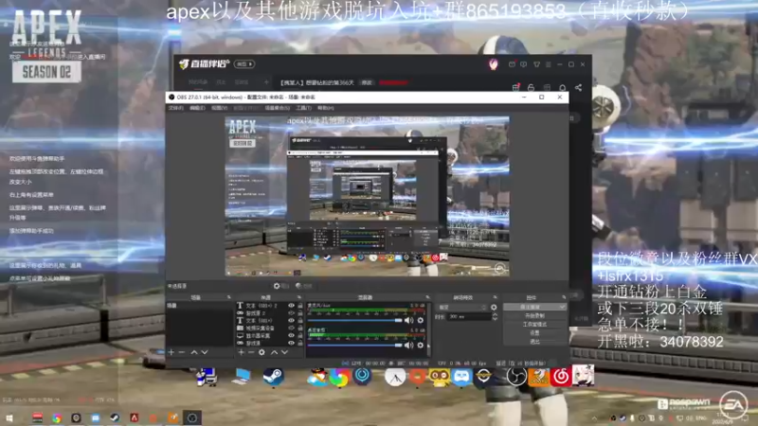Mute the 麦克风/Aux audio channel
Viewport: 758px width, 426px height.
(x=409, y=320)
